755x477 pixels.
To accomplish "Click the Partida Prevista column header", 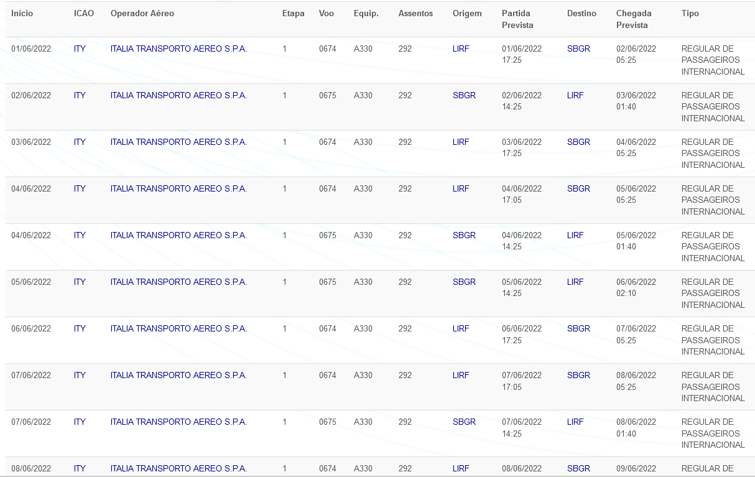I will [x=518, y=19].
